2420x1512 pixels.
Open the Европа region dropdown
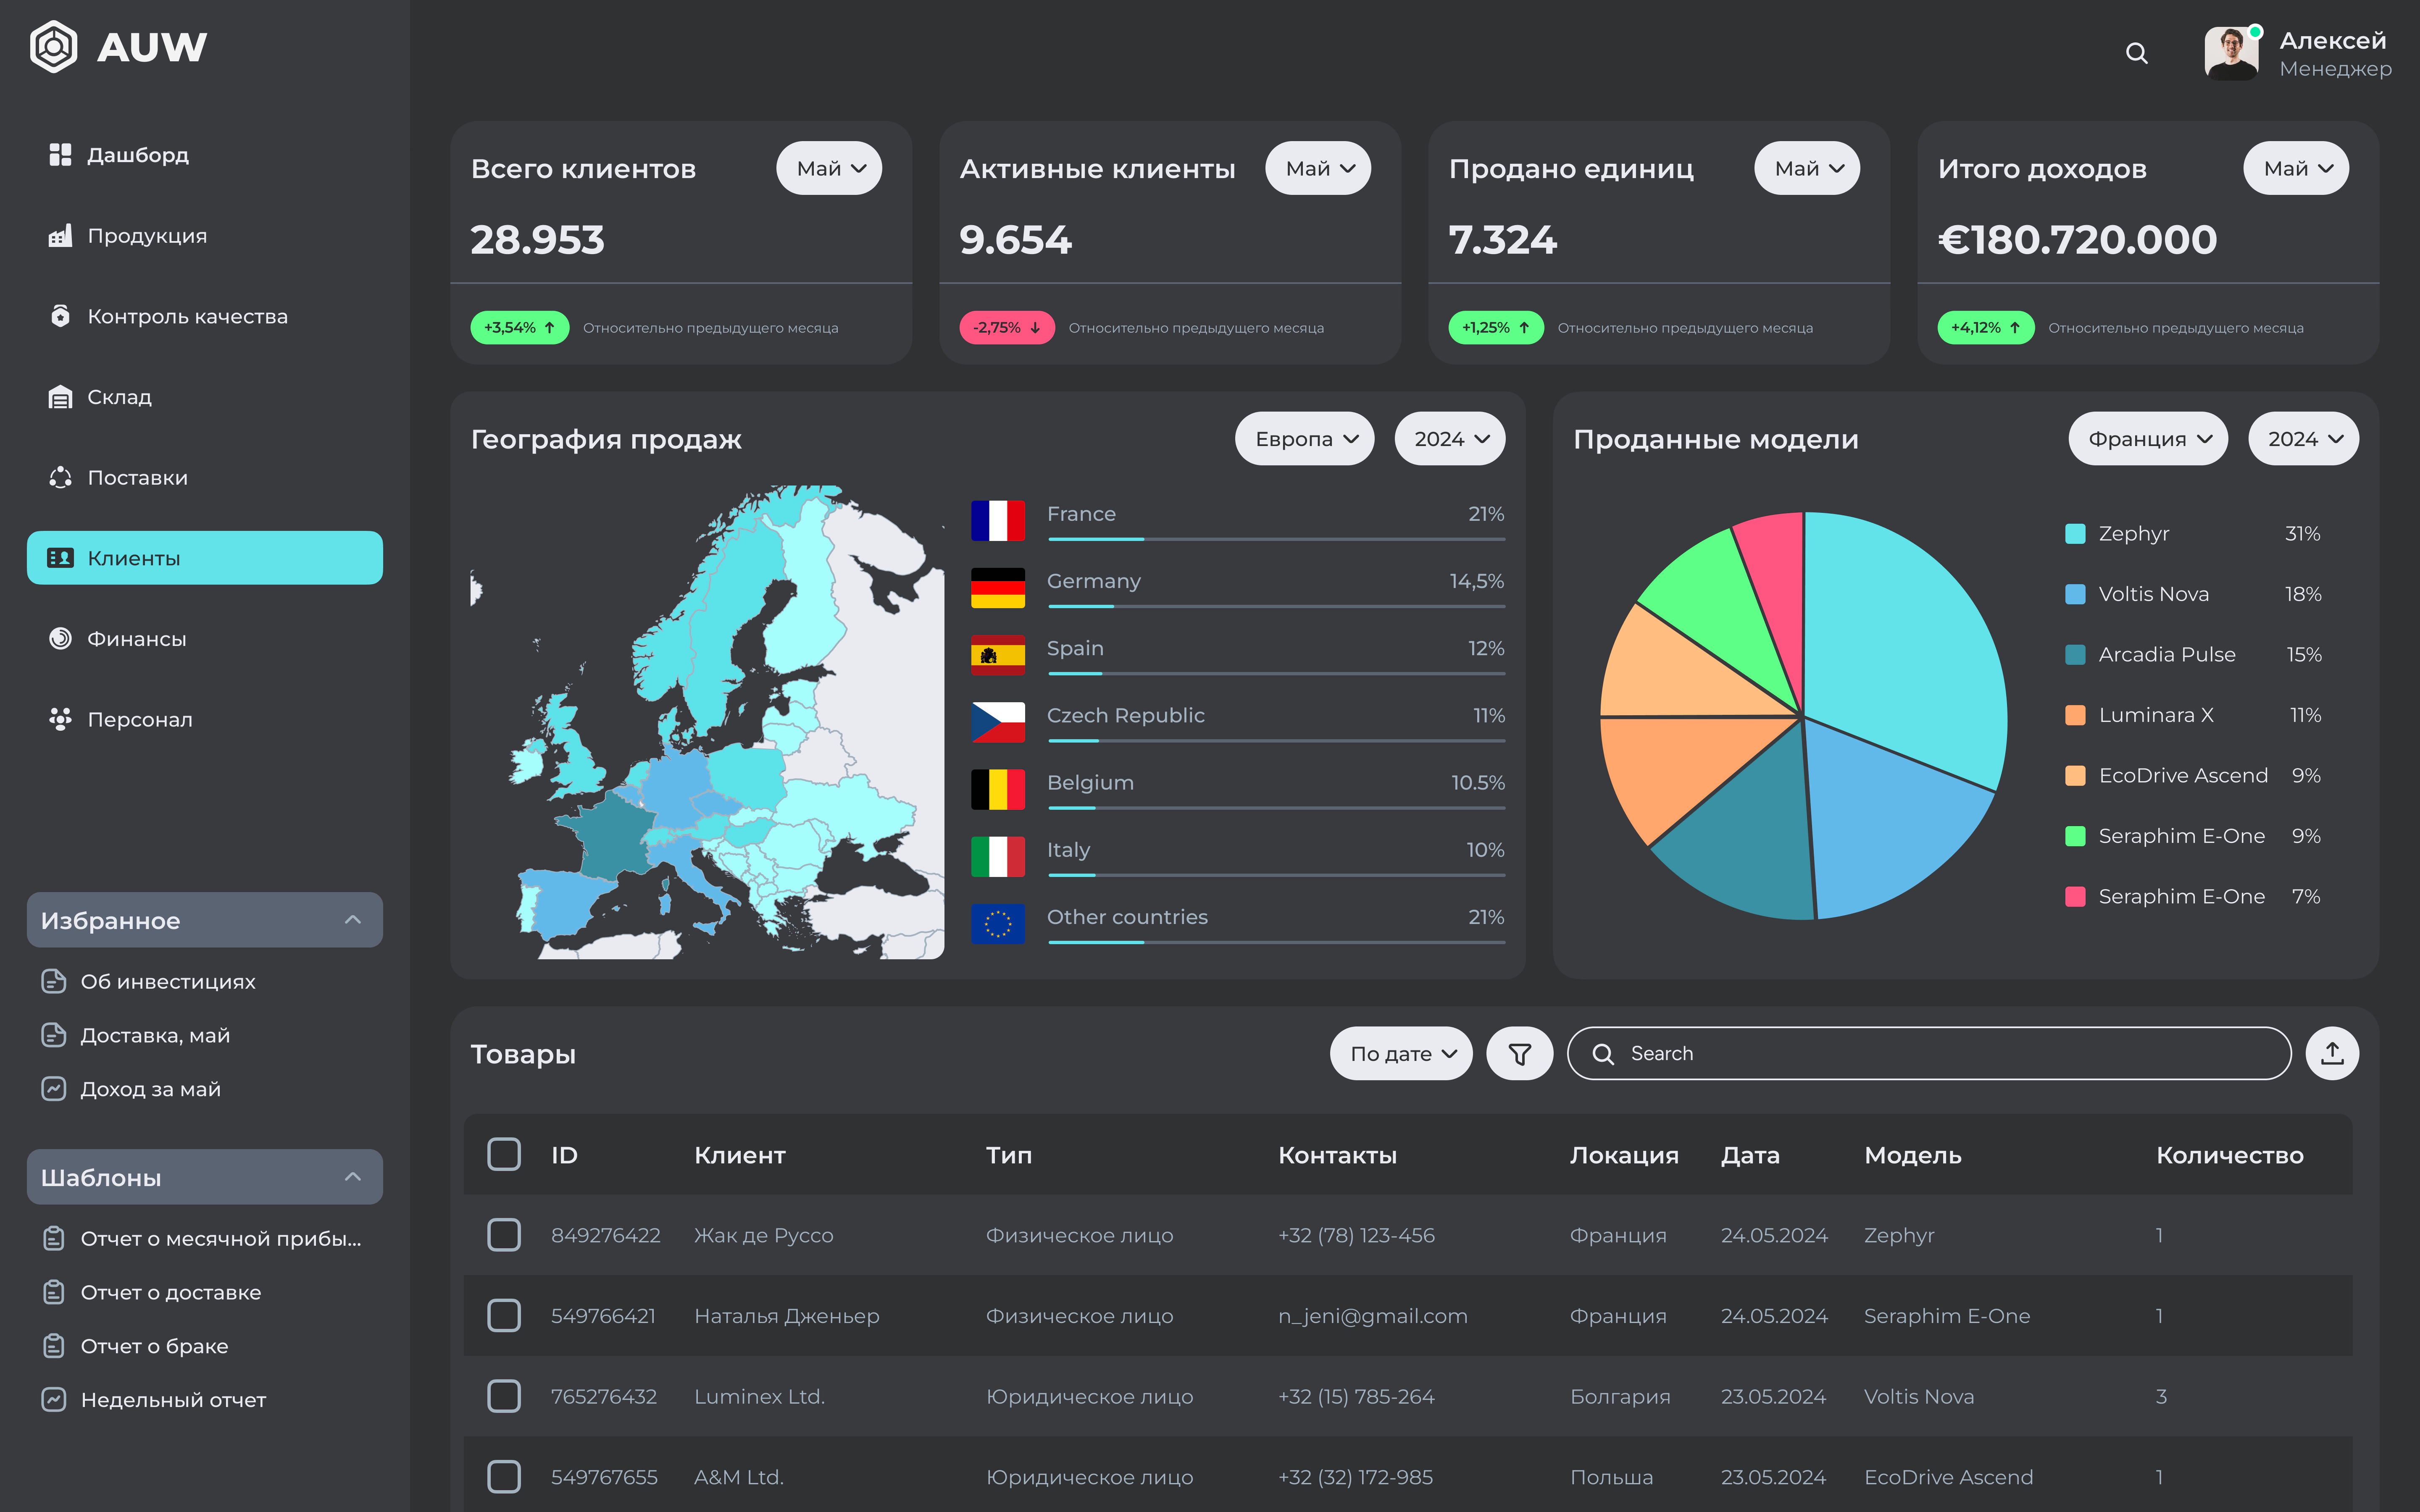pos(1304,439)
